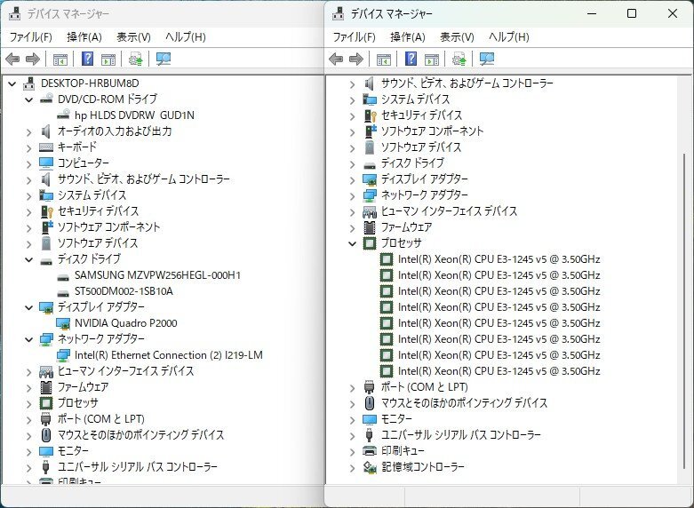Click プロセッサ chip icon in left window
This screenshot has height=508, width=694.
46,403
